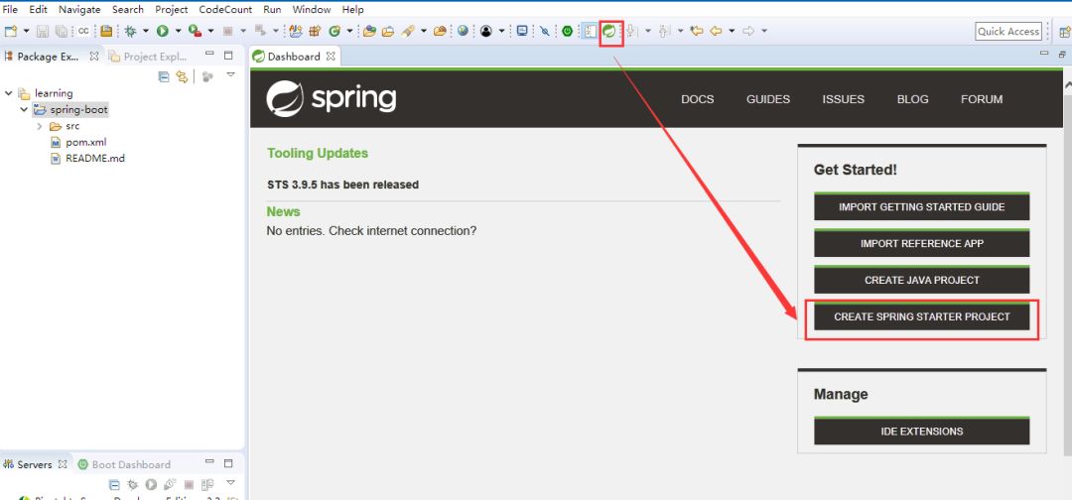Click Create Java Project button
The height and width of the screenshot is (500, 1072).
coord(921,280)
